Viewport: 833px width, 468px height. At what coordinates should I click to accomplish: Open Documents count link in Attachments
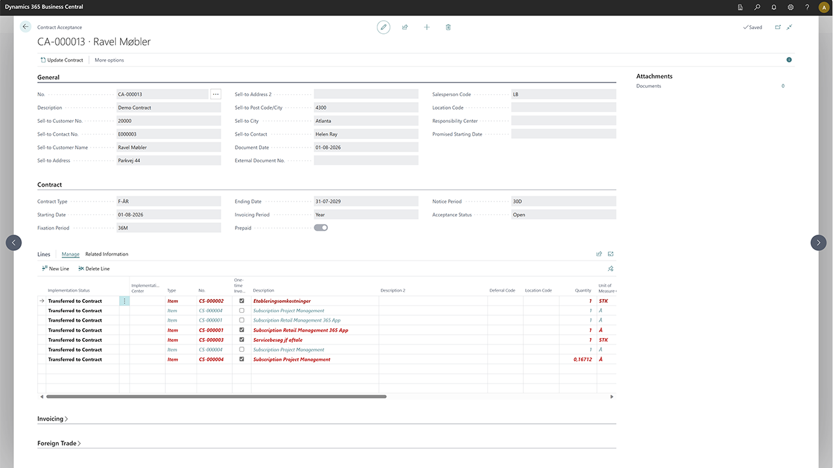(783, 86)
